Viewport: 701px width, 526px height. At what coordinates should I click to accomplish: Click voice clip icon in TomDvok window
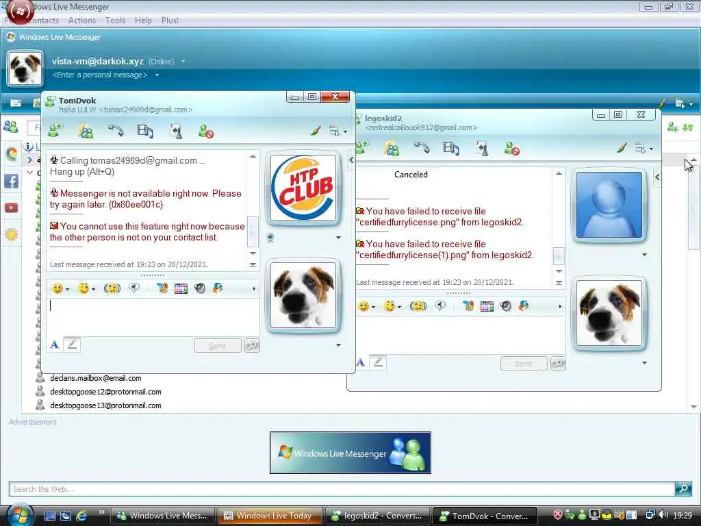tap(134, 288)
